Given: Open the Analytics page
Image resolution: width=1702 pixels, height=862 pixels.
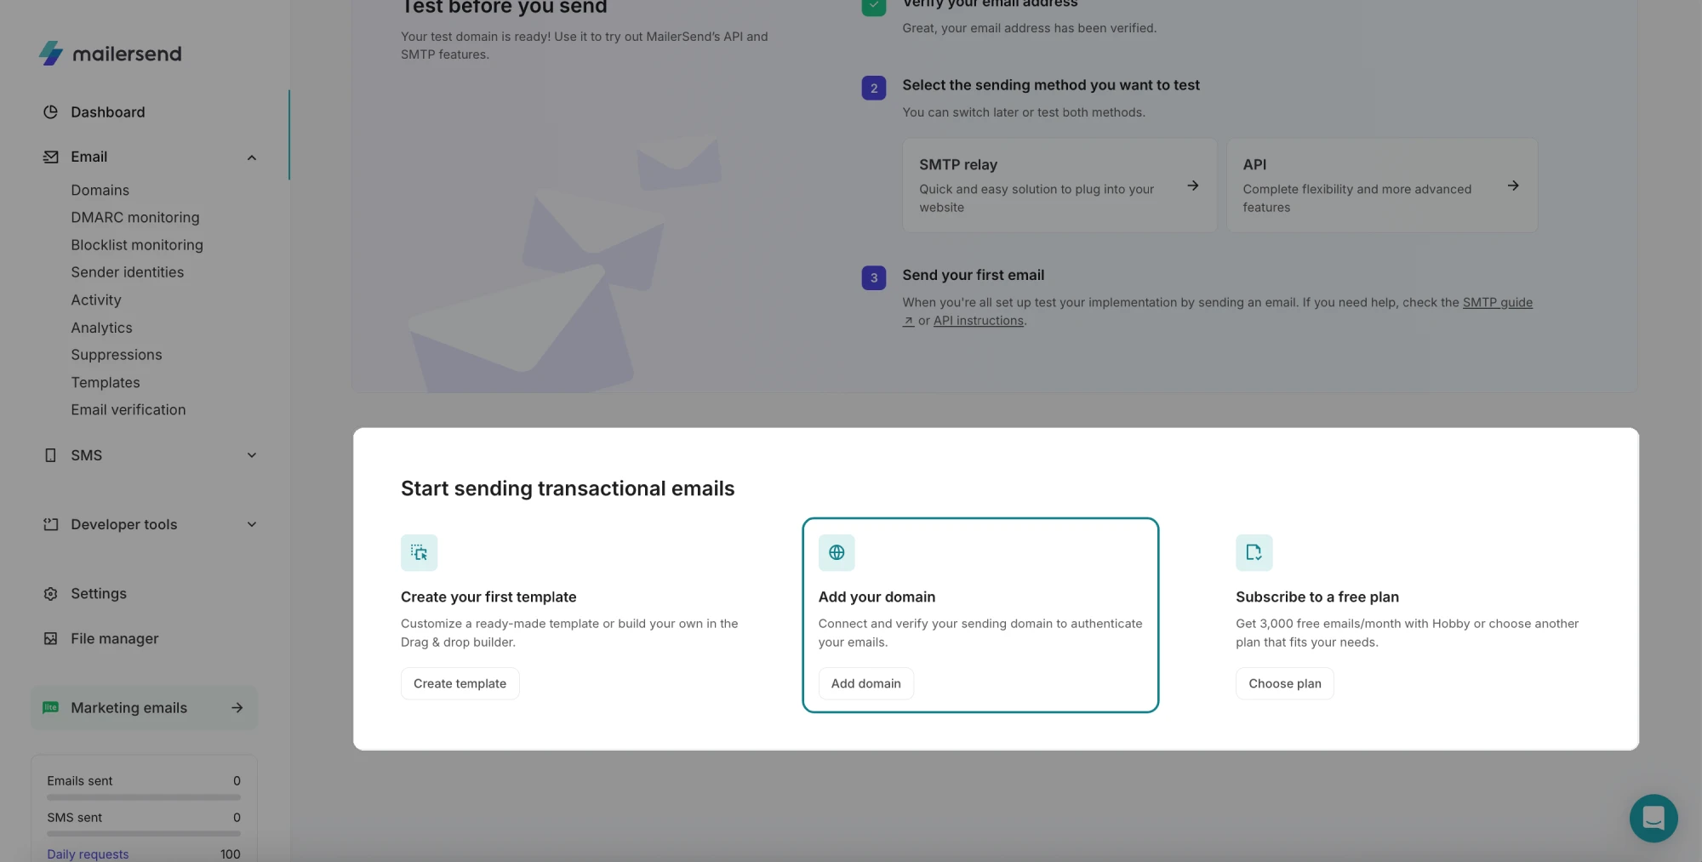Looking at the screenshot, I should [x=101, y=328].
